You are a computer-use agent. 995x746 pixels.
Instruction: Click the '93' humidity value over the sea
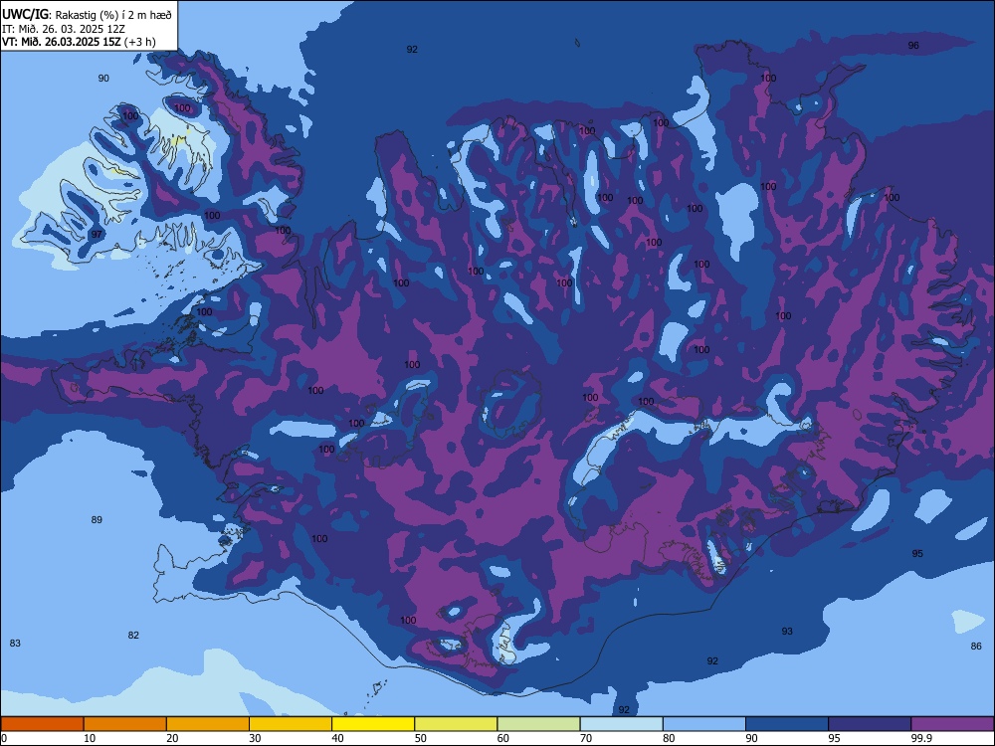(x=787, y=632)
